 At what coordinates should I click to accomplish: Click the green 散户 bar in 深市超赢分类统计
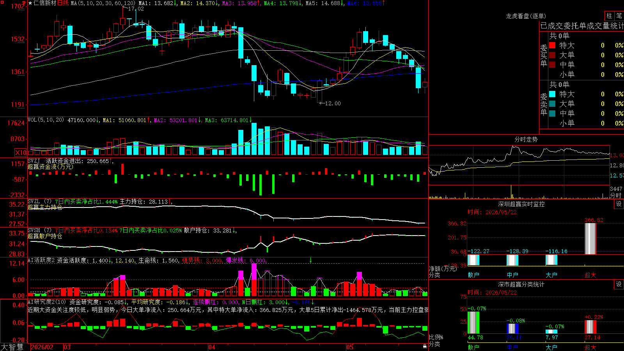[x=473, y=323]
